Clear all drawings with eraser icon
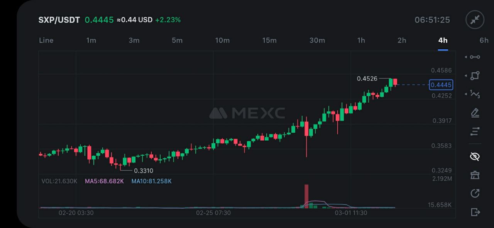 click(x=475, y=175)
